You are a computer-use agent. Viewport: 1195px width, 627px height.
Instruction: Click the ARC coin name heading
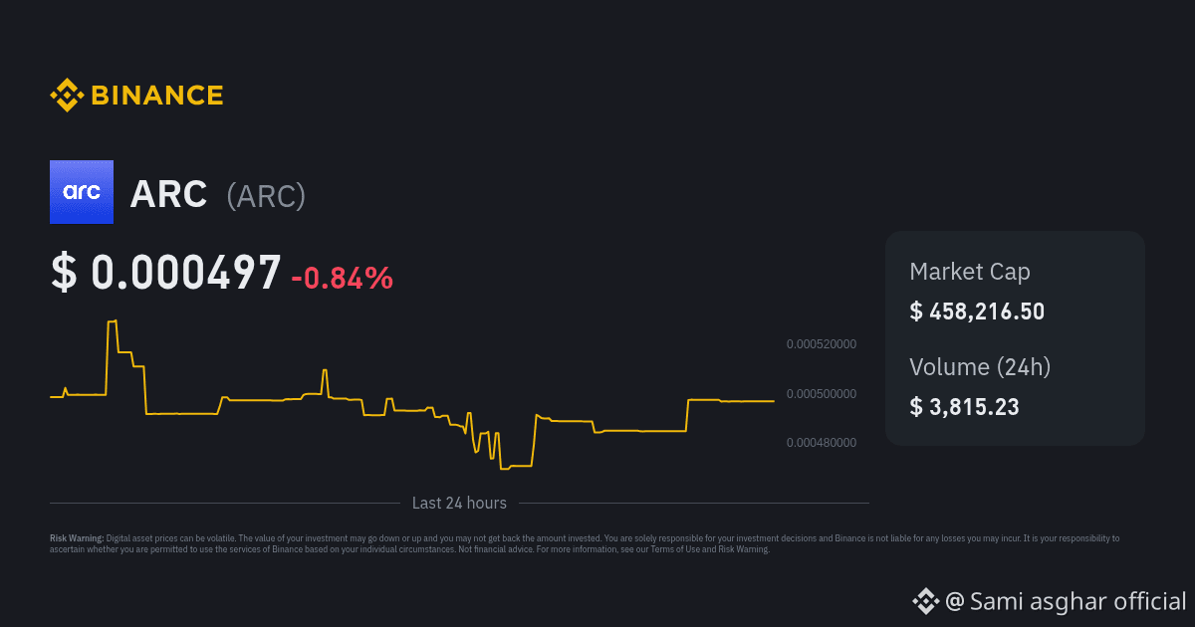coord(168,194)
